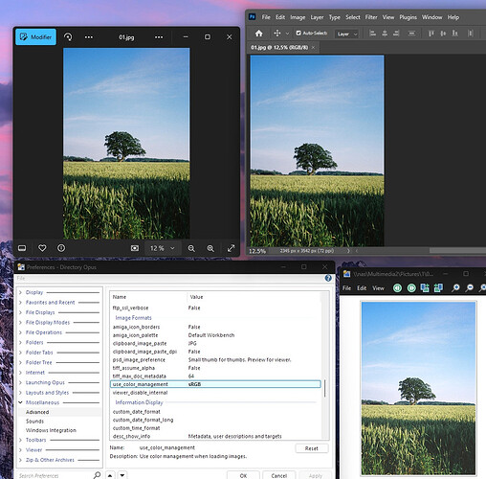Open the Photoshop Layer menu

pyautogui.click(x=317, y=17)
